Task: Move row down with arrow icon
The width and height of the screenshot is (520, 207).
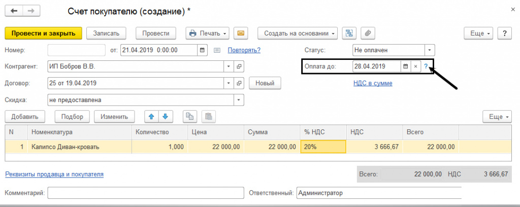Action: [164, 116]
